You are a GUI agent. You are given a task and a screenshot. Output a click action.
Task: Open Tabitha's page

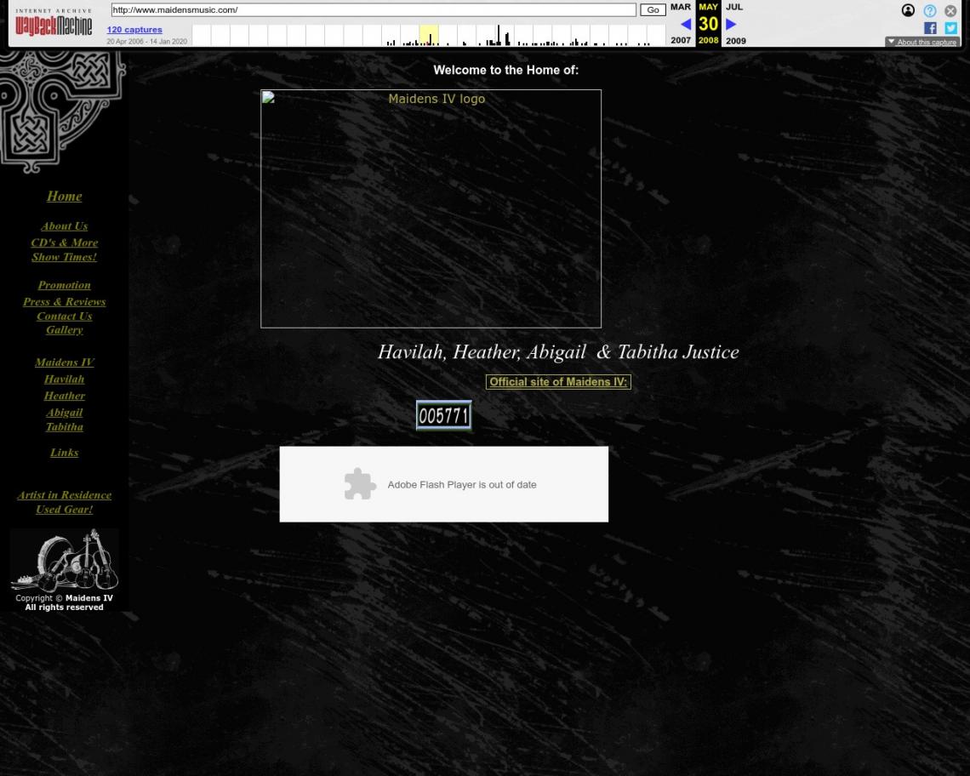coord(65,427)
